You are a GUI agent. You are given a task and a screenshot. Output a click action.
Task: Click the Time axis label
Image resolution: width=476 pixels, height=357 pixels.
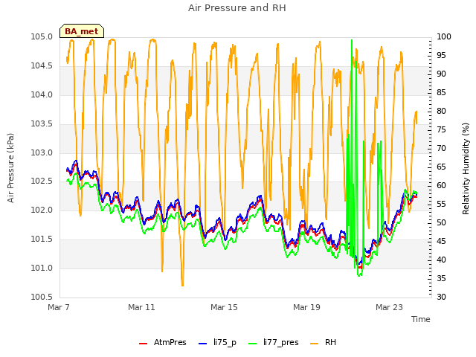(421, 319)
